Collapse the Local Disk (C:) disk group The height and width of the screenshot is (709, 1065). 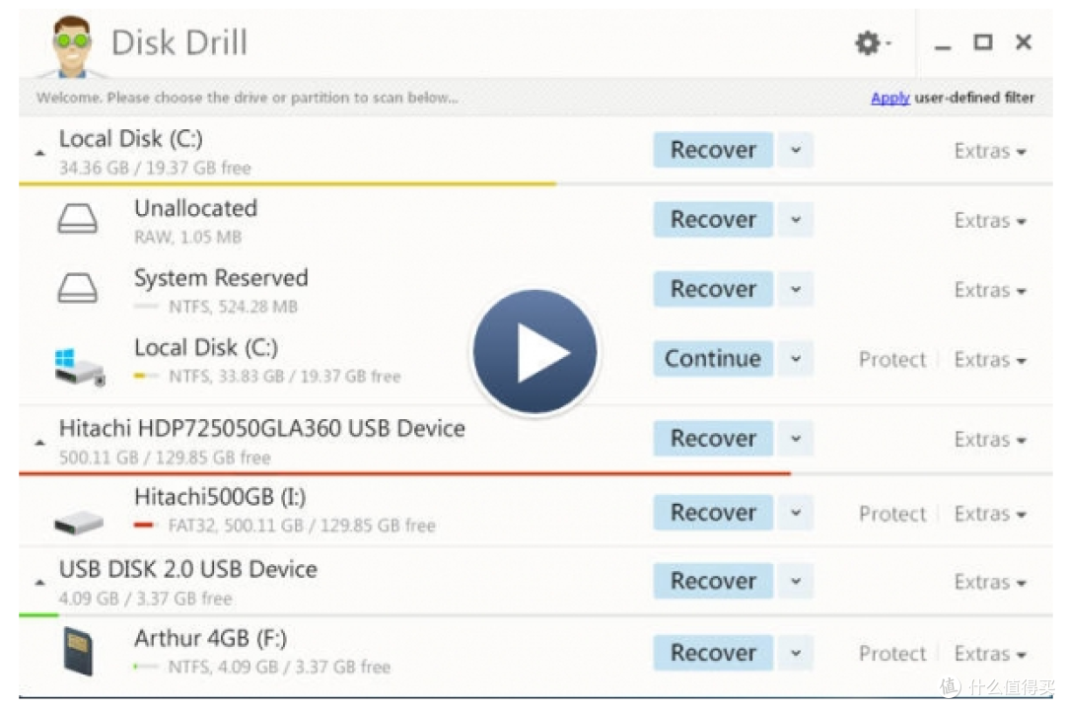pos(40,153)
